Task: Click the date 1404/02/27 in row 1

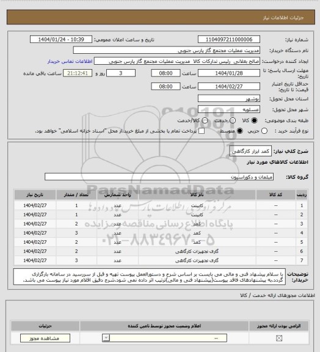Action: pyautogui.click(x=35, y=205)
